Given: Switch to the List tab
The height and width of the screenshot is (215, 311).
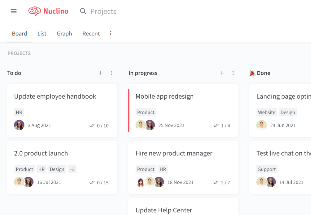Looking at the screenshot, I should click(x=42, y=34).
